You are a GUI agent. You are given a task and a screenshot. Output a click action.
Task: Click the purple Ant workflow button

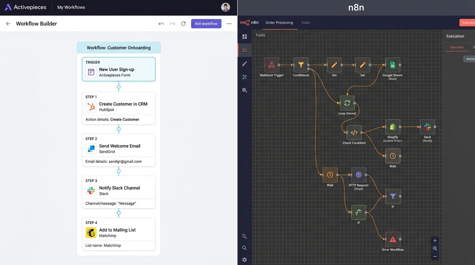(x=206, y=23)
